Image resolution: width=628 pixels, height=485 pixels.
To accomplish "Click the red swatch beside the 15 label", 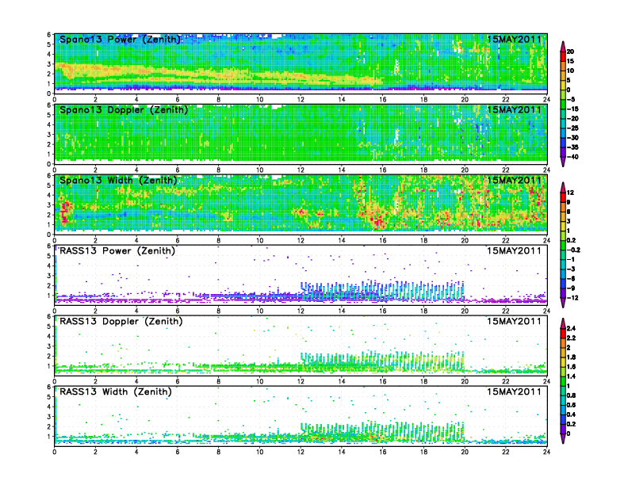I will tap(563, 56).
